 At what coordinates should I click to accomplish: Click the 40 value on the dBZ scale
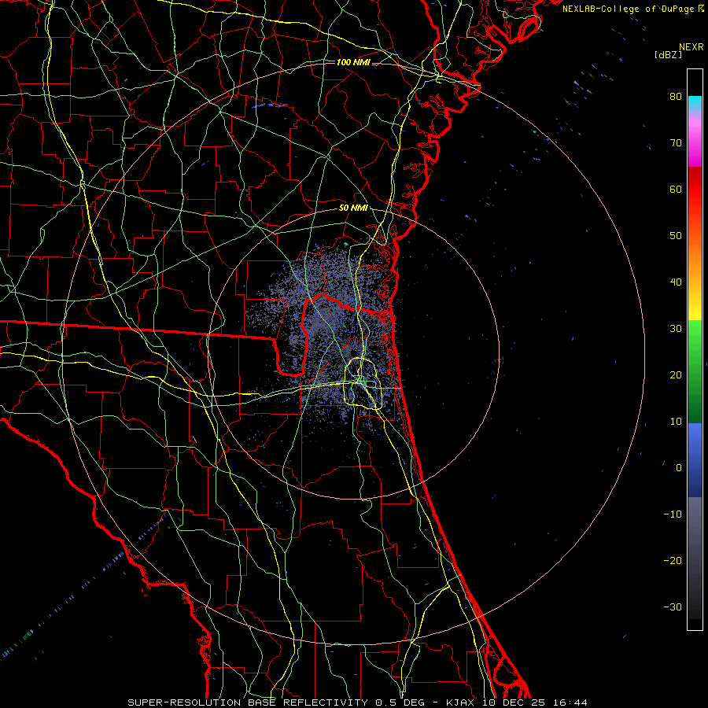676,282
